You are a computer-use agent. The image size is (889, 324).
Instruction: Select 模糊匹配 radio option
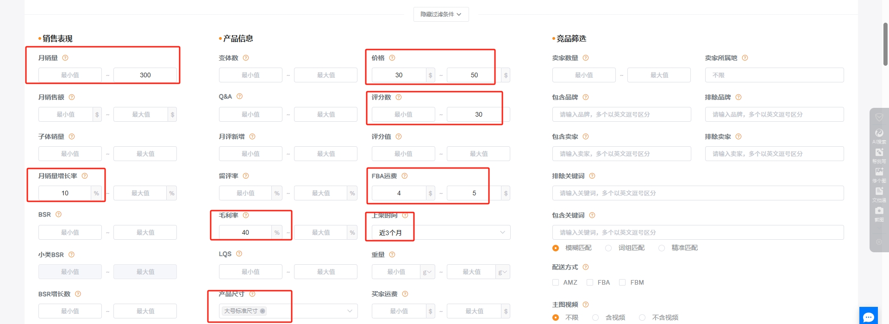[556, 248]
